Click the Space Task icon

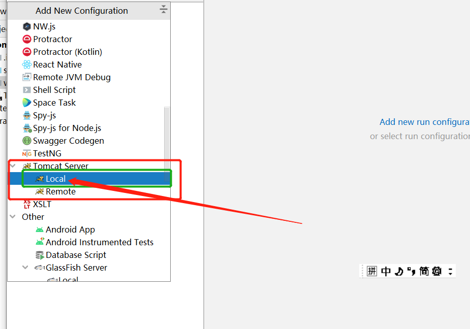pyautogui.click(x=27, y=103)
